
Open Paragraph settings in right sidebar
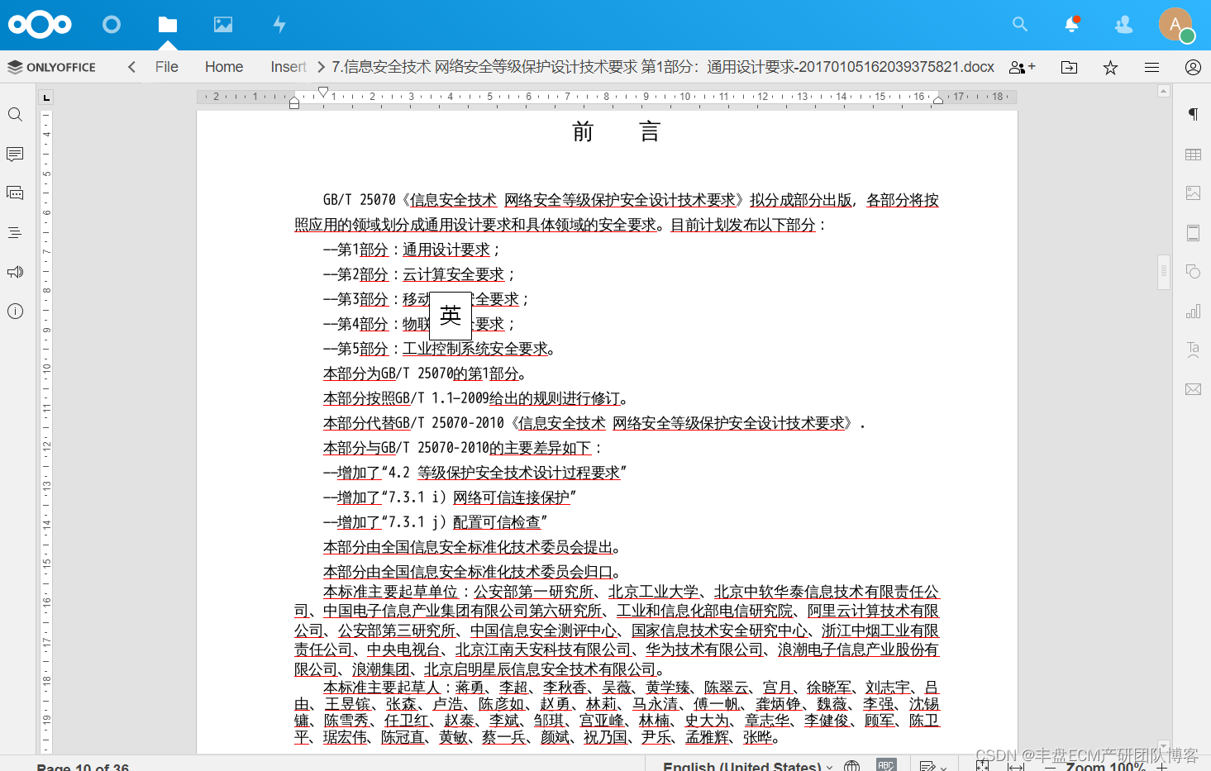[x=1193, y=115]
